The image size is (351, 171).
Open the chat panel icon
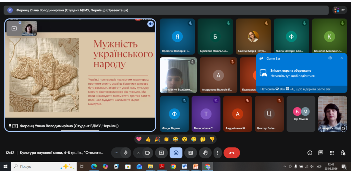320,153
